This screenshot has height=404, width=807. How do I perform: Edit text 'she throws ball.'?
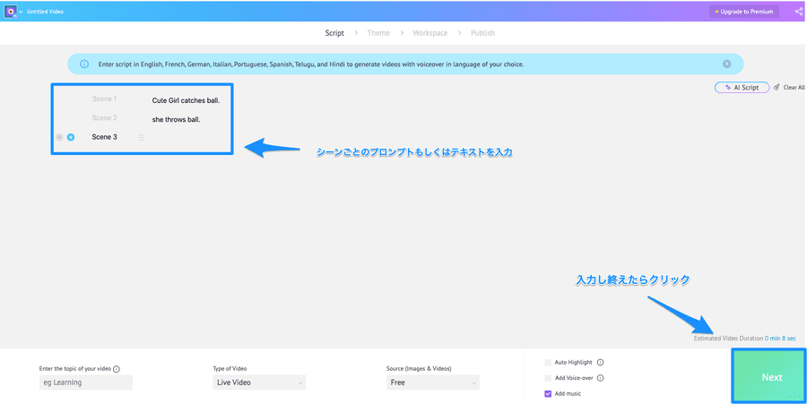176,120
